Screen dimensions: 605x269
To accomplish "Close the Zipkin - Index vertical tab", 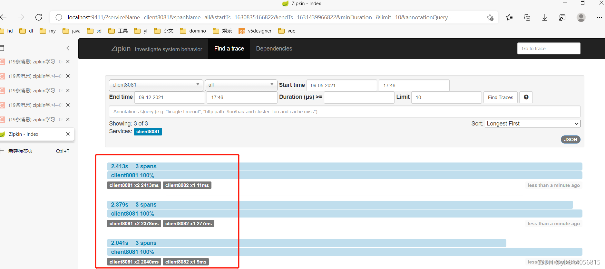I will pos(68,134).
